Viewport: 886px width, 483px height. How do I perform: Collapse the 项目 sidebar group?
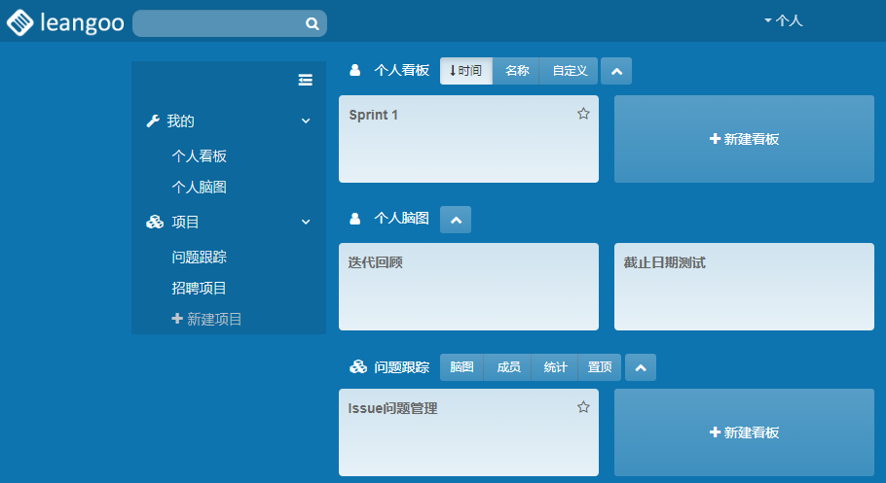(x=306, y=223)
